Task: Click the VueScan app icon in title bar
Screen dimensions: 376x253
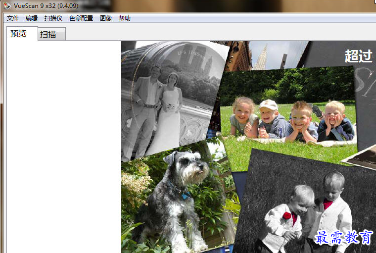Action: coord(7,5)
